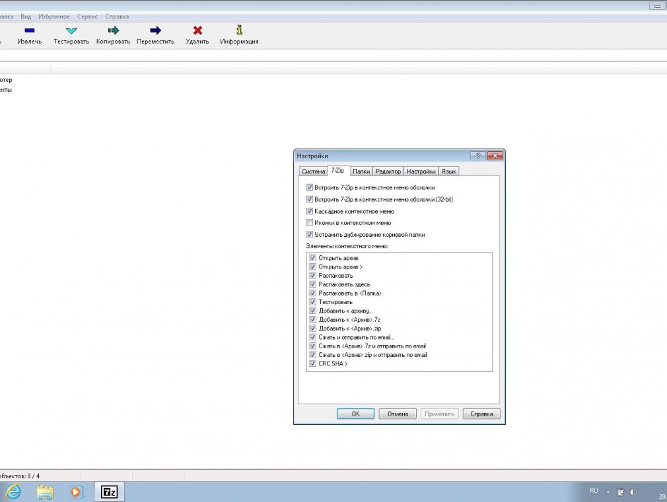Switch to the Редактор tab

(388, 172)
